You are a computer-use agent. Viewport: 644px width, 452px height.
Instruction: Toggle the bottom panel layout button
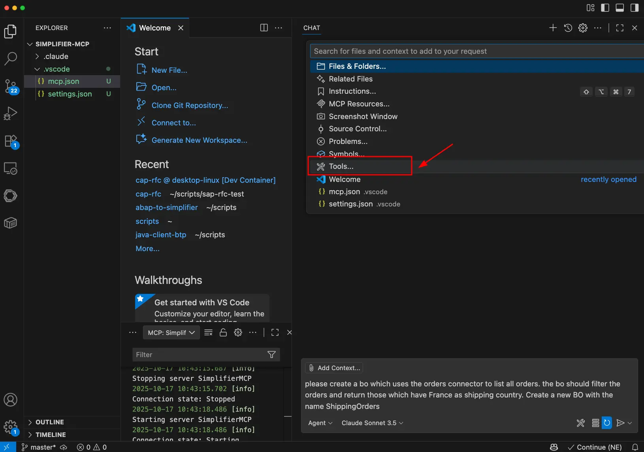tap(620, 8)
